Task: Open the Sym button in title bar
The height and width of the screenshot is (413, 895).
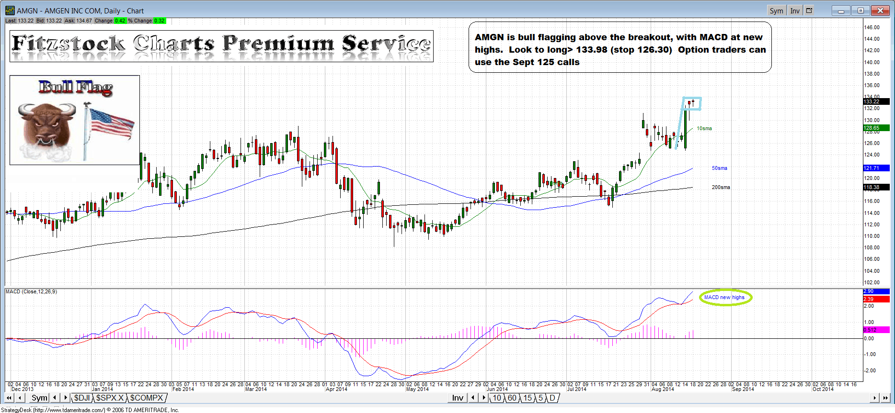Action: (x=776, y=11)
